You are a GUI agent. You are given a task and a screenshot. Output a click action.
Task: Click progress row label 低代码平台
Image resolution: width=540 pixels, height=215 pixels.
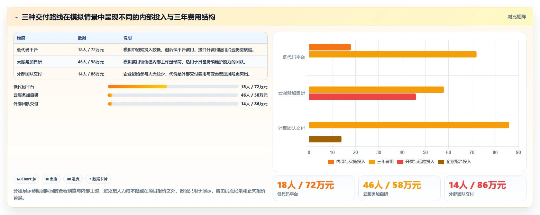[24, 87]
